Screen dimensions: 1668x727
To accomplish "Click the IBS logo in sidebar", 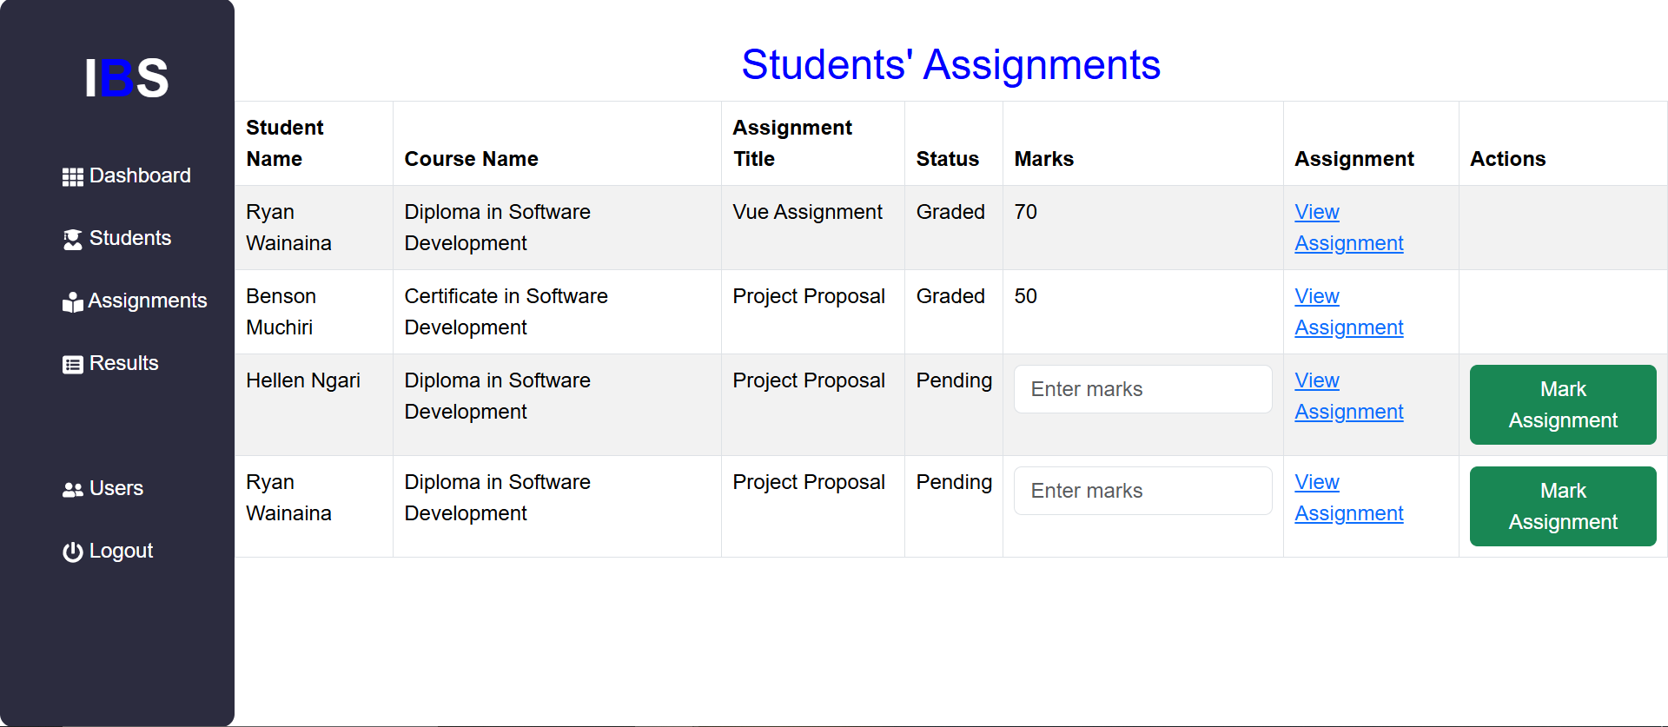I will click(x=127, y=78).
